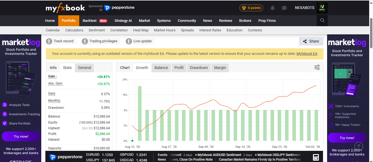Select the Balance chart tab

point(161,68)
